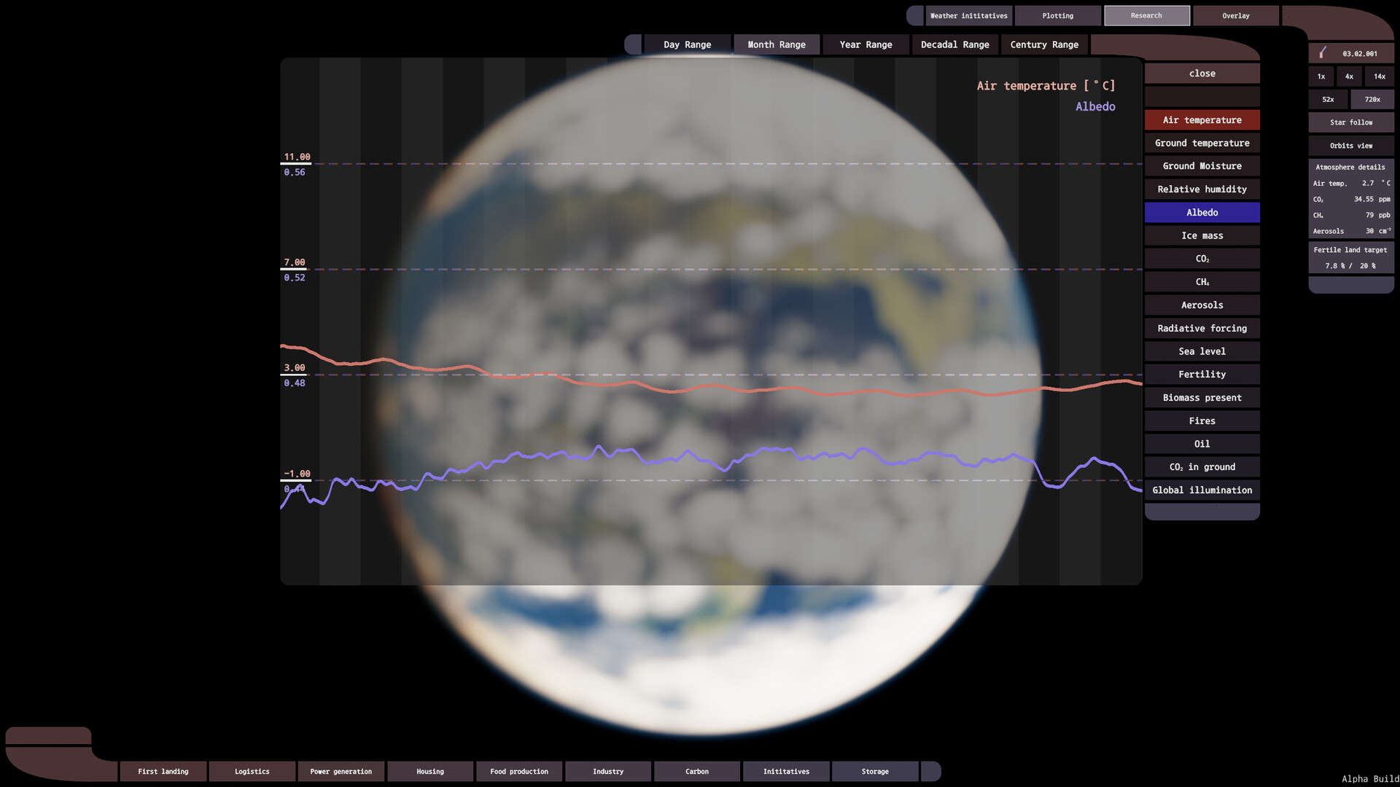Slow the simulation to 1x speed

coord(1321,76)
